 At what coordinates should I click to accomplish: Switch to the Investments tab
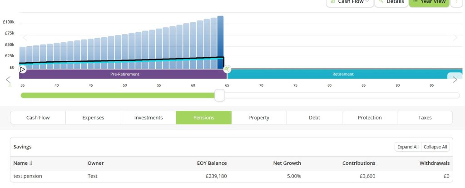148,118
